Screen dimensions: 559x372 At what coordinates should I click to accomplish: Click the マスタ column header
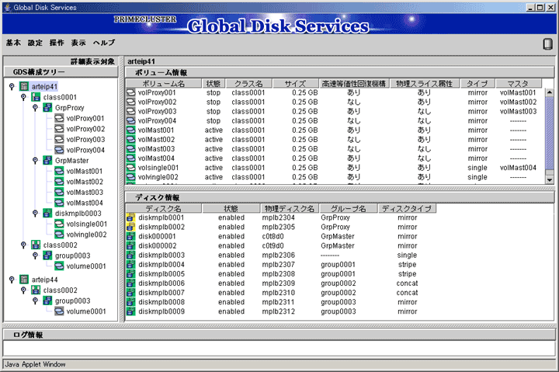tap(519, 83)
